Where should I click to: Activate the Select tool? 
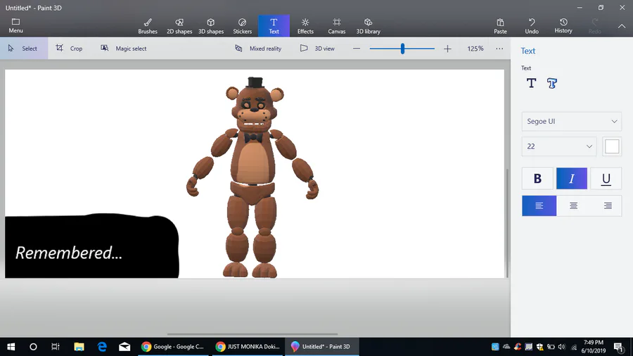(x=23, y=49)
